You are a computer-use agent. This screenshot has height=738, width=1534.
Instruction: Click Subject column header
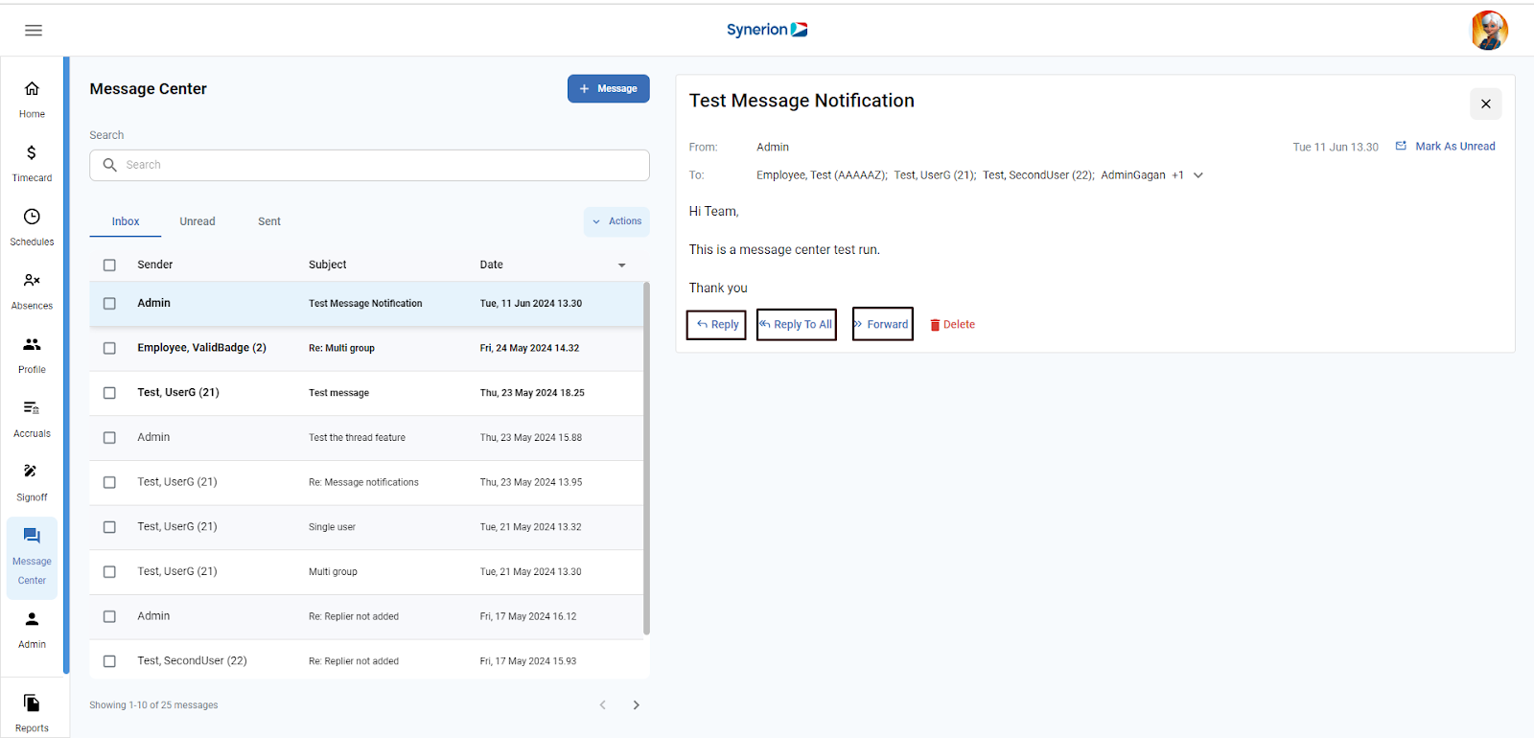tap(327, 265)
